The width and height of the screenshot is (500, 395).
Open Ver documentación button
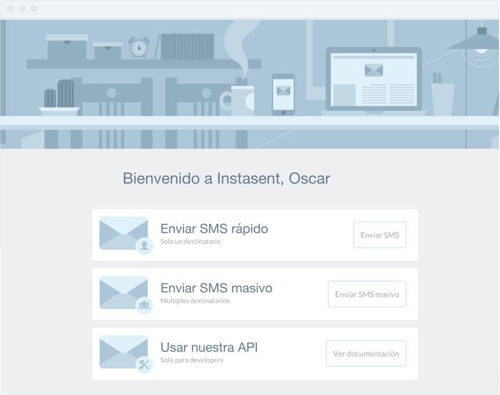(x=366, y=353)
